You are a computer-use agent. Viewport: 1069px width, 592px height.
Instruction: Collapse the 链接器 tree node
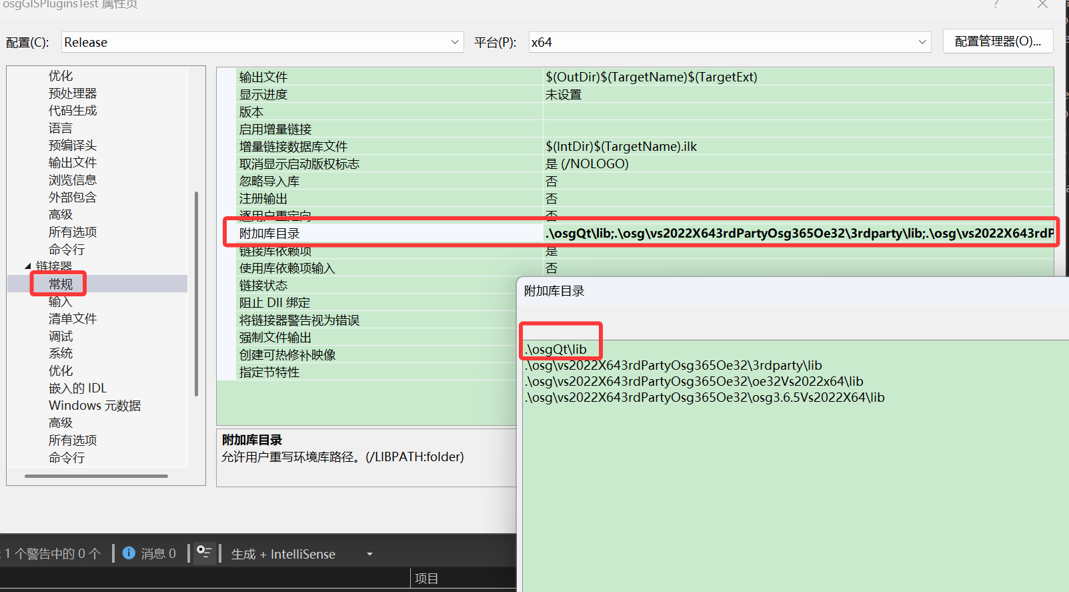coord(28,266)
